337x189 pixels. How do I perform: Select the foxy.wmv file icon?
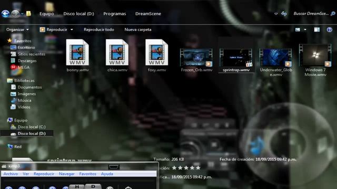coord(157,52)
